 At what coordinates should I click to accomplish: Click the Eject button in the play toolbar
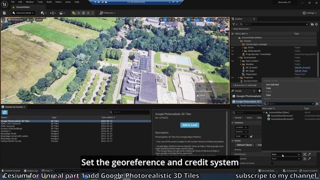click(x=88, y=13)
